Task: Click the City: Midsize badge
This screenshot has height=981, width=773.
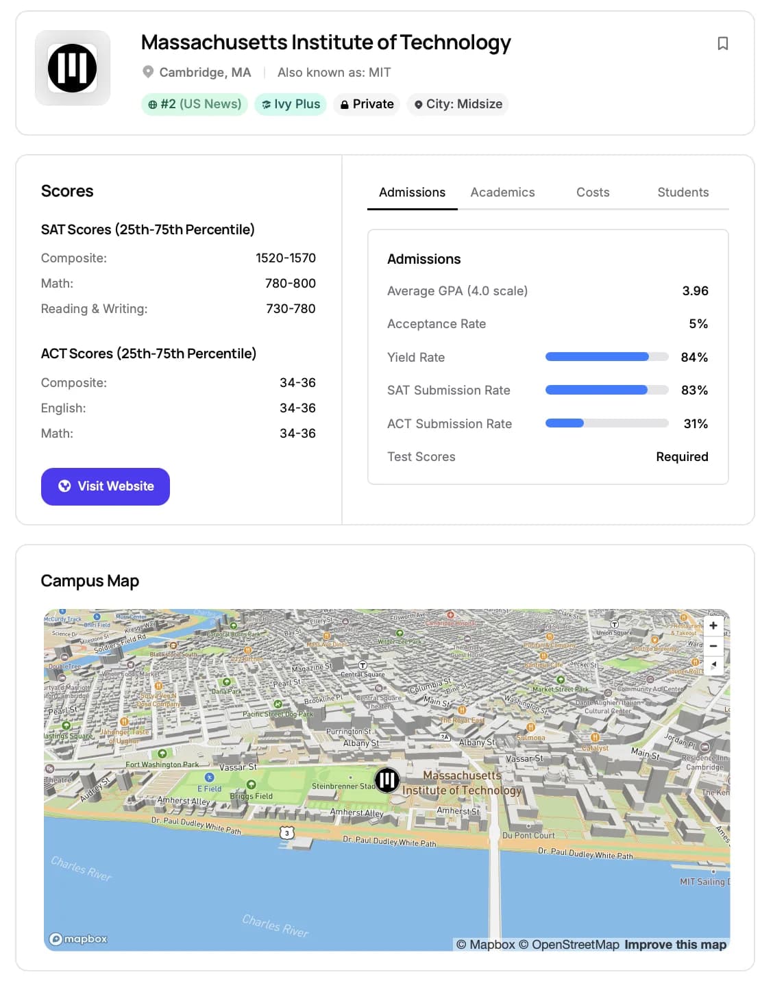Action: click(458, 104)
